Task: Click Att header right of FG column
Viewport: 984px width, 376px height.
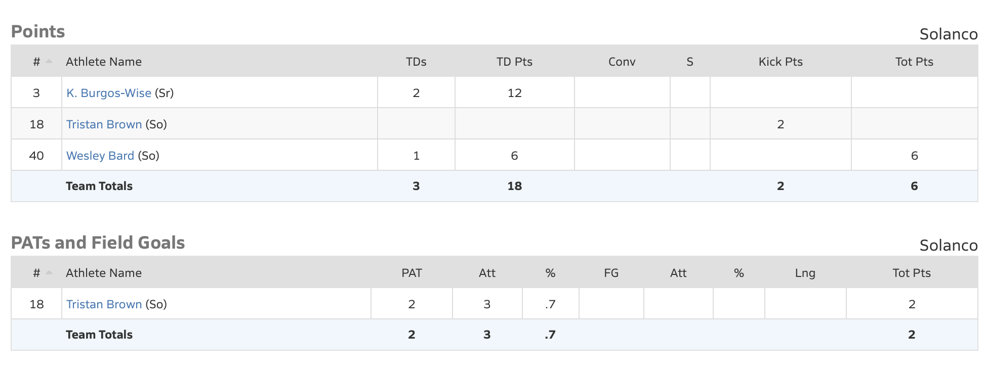Action: point(678,273)
